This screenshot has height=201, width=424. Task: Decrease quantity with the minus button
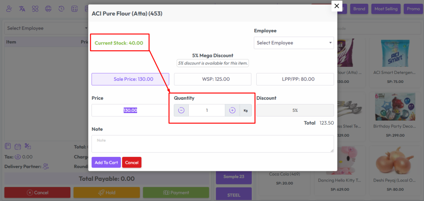(181, 110)
